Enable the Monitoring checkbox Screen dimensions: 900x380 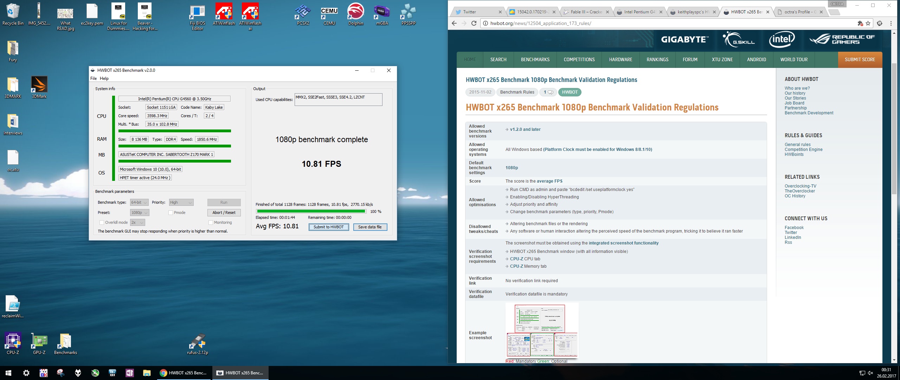coord(211,222)
